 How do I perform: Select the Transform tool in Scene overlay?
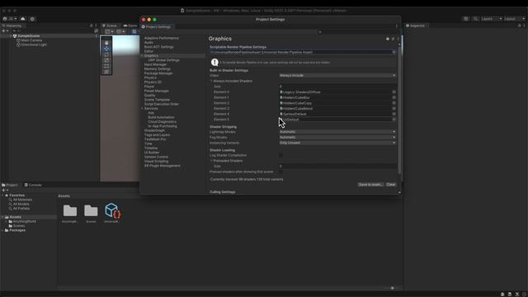coord(106,72)
